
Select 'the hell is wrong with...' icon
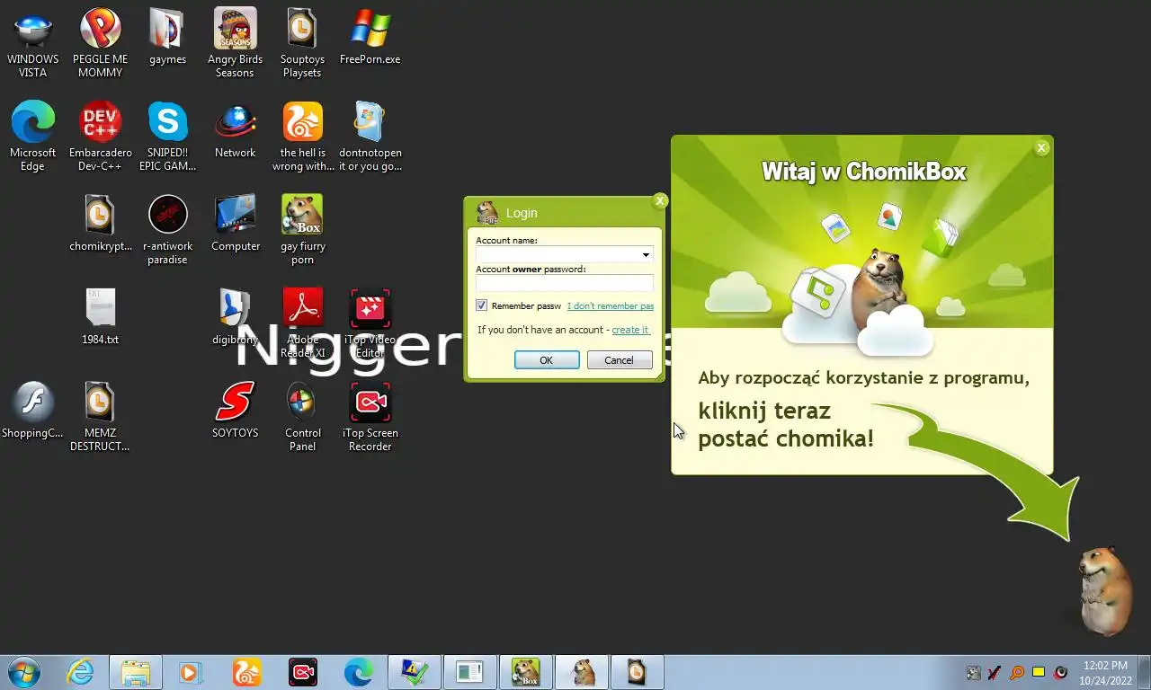click(x=302, y=137)
